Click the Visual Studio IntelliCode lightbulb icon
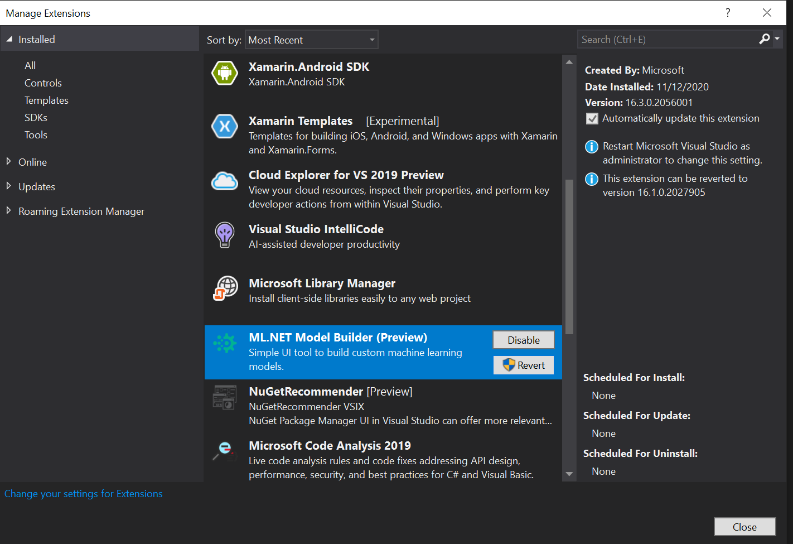The width and height of the screenshot is (793, 544). 224,235
